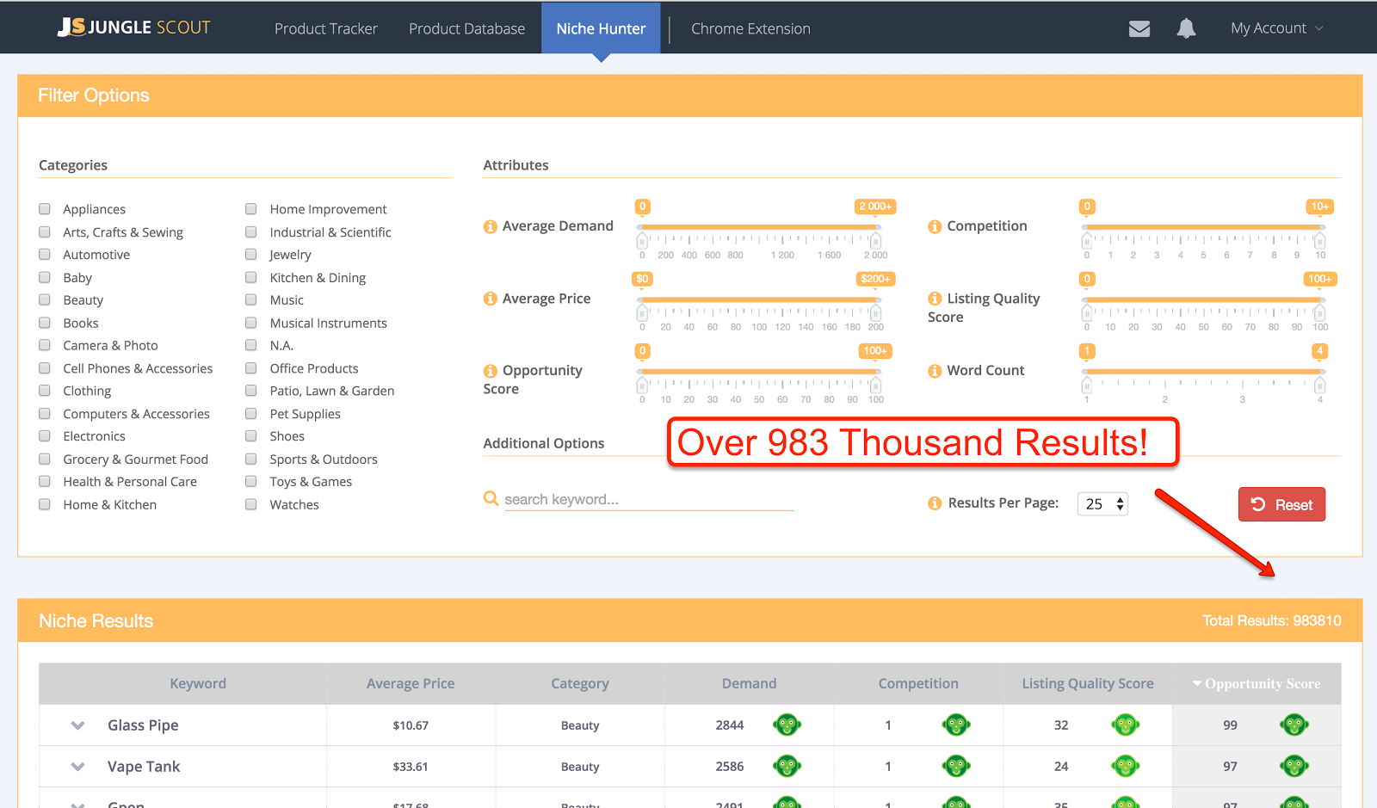Open the Product Database tab
Image resolution: width=1377 pixels, height=808 pixels.
click(467, 28)
